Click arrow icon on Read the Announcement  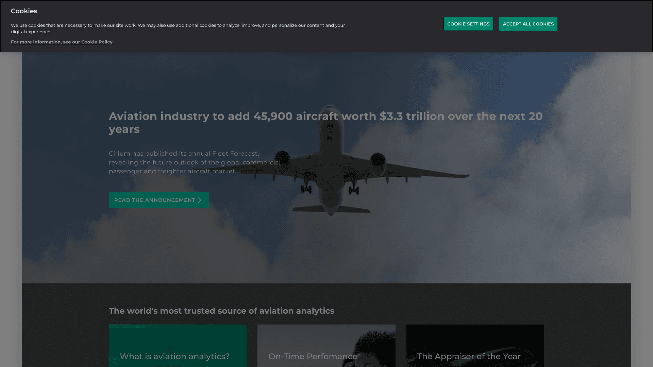point(200,200)
